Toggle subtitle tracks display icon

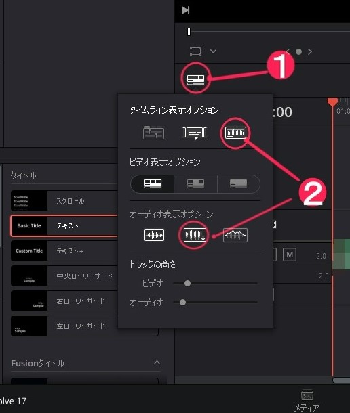[195, 133]
